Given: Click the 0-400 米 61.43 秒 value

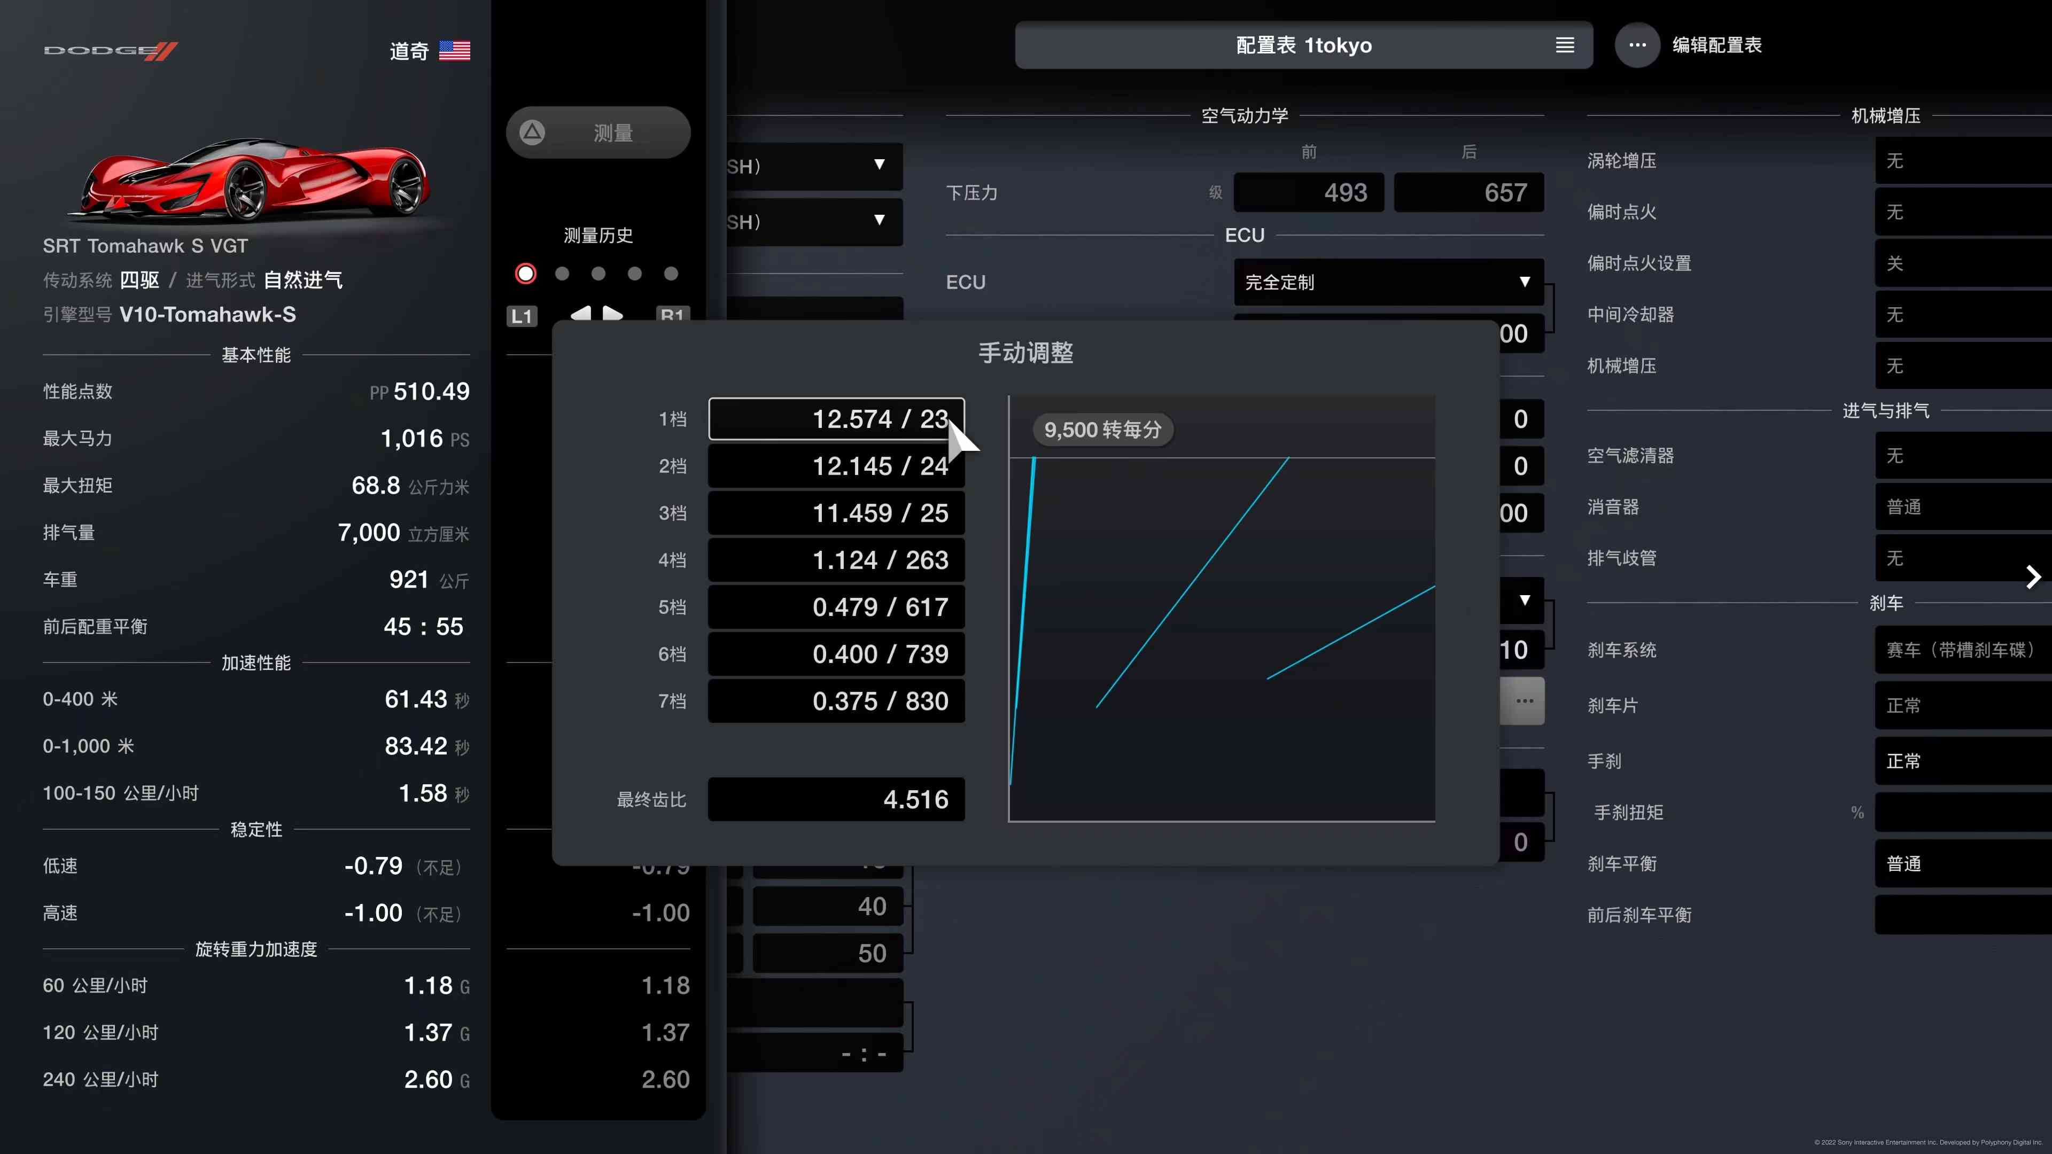Looking at the screenshot, I should [427, 699].
